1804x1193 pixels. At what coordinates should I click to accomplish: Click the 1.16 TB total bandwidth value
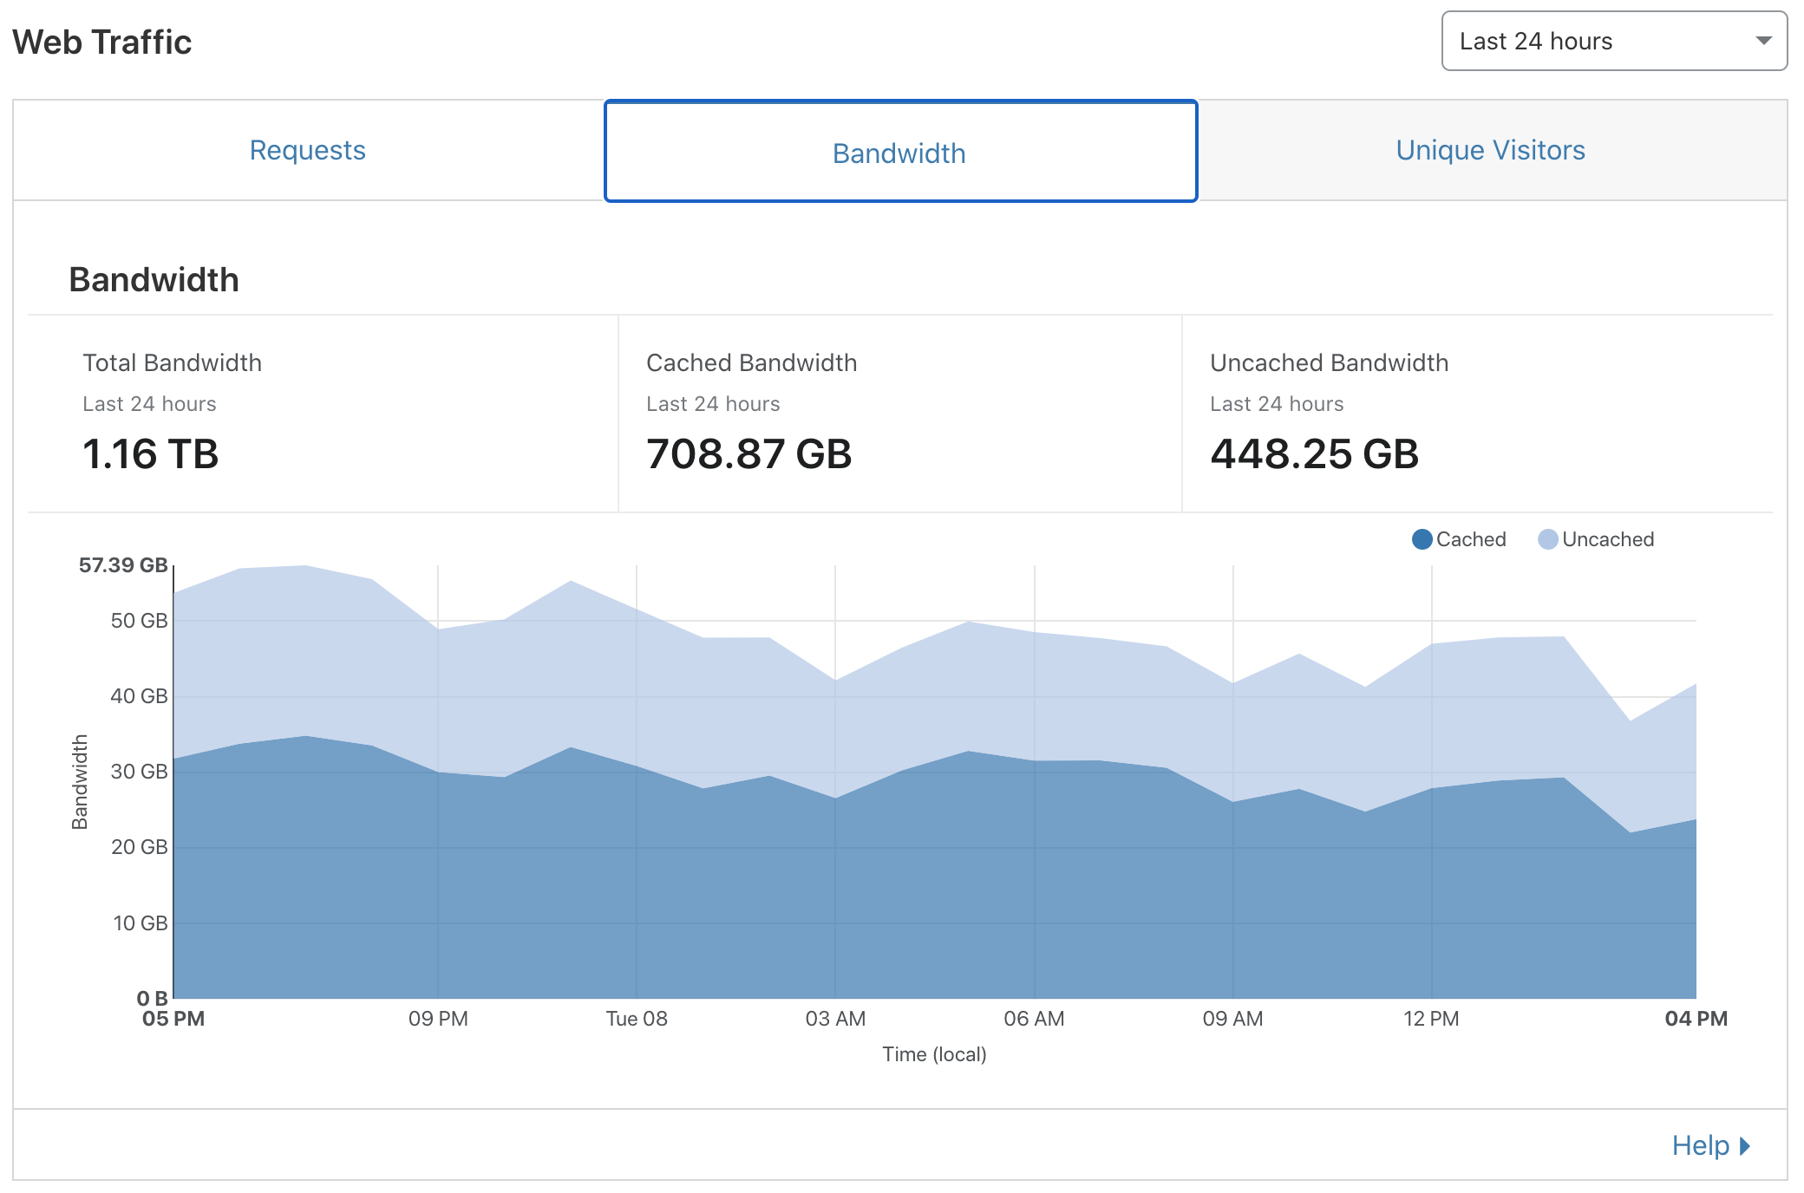tap(151, 454)
